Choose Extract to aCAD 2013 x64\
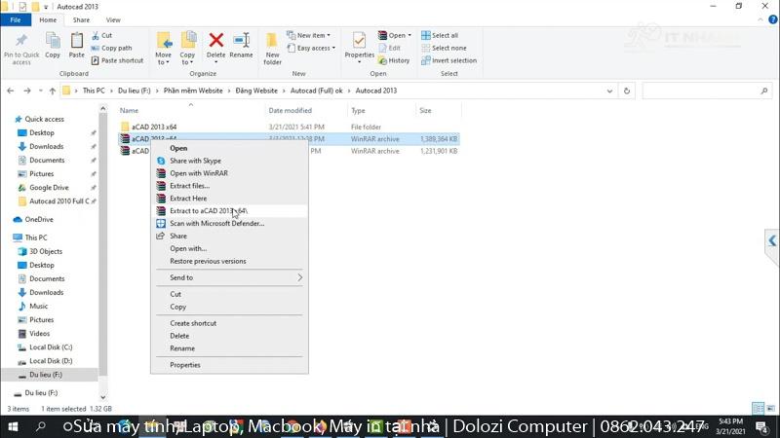Screen dimensions: 780x438 click(x=209, y=211)
